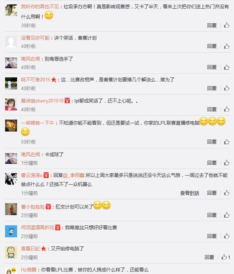This screenshot has width=234, height=274.
Task: Like the comment by 姚不可急2015
Action: [x=227, y=88]
